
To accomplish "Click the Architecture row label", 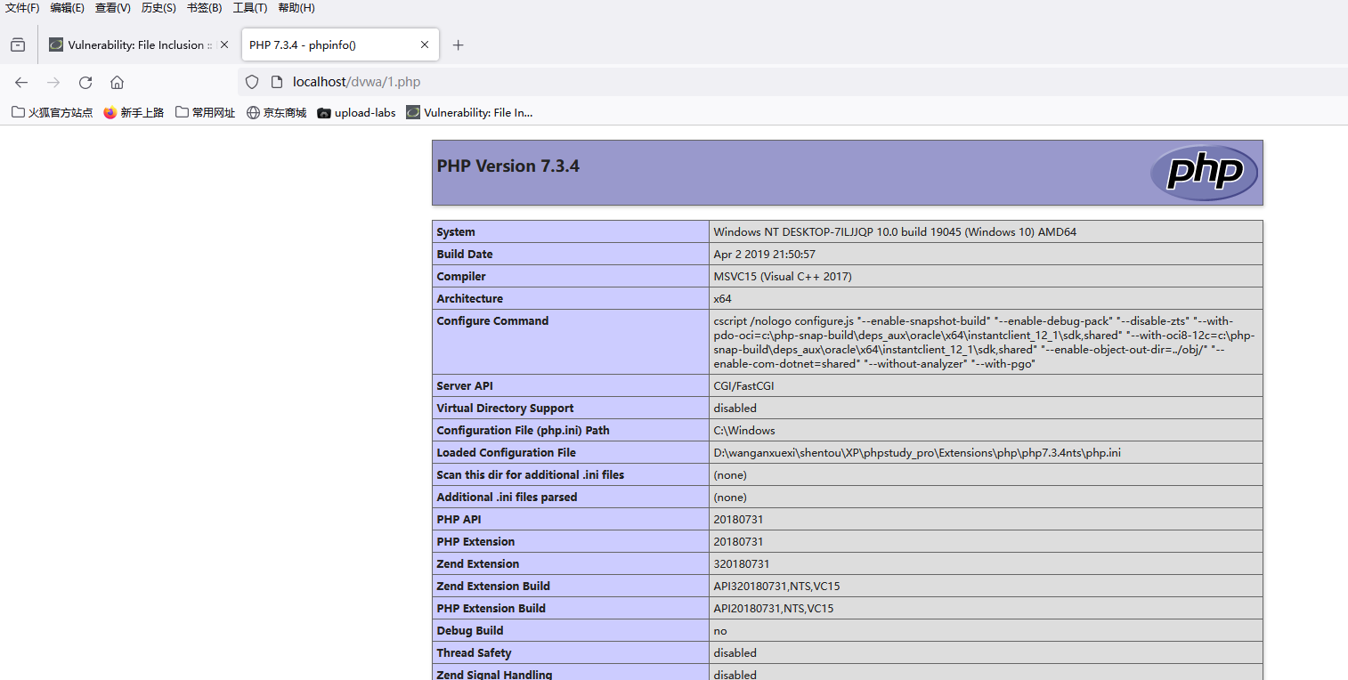I will click(470, 299).
